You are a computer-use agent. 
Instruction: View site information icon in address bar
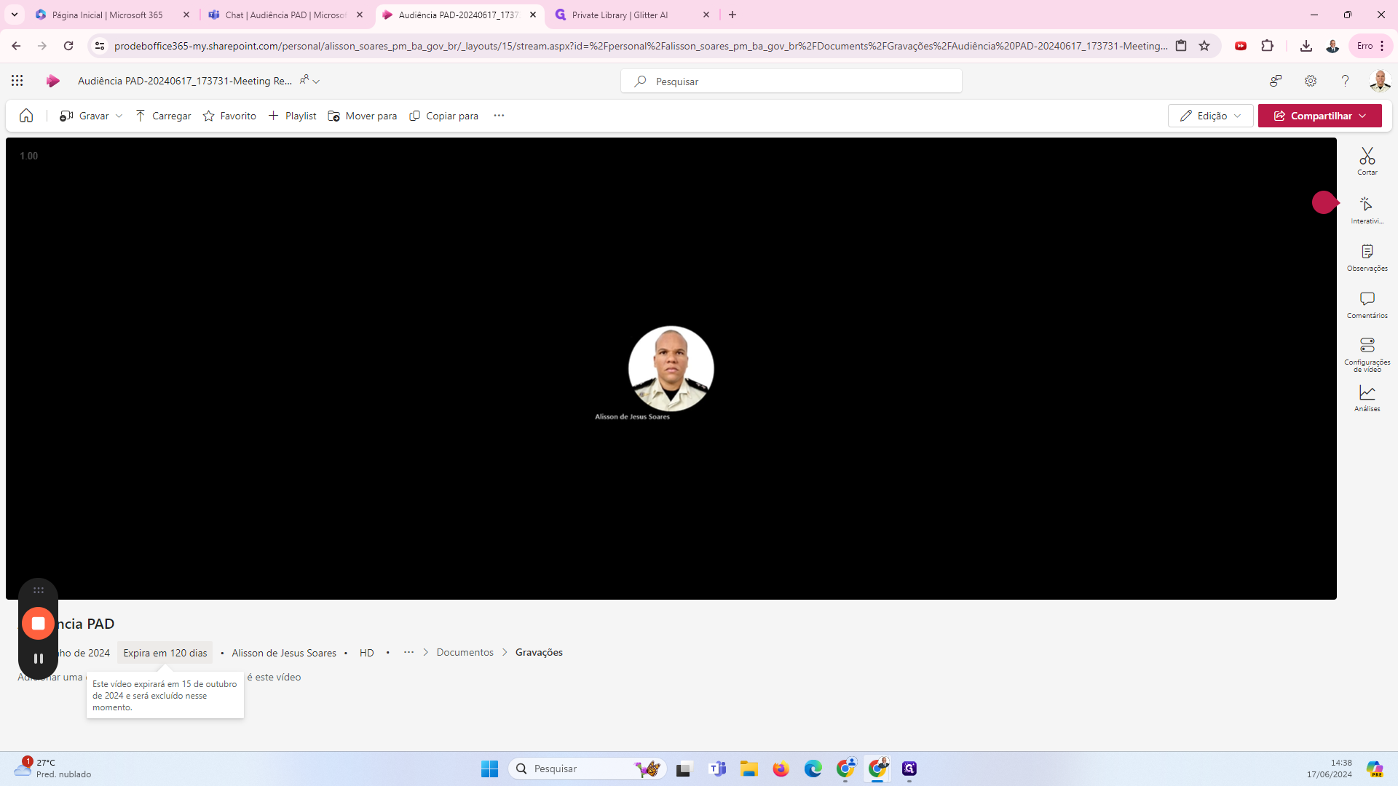[x=100, y=46]
